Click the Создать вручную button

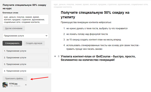(x=34, y=43)
